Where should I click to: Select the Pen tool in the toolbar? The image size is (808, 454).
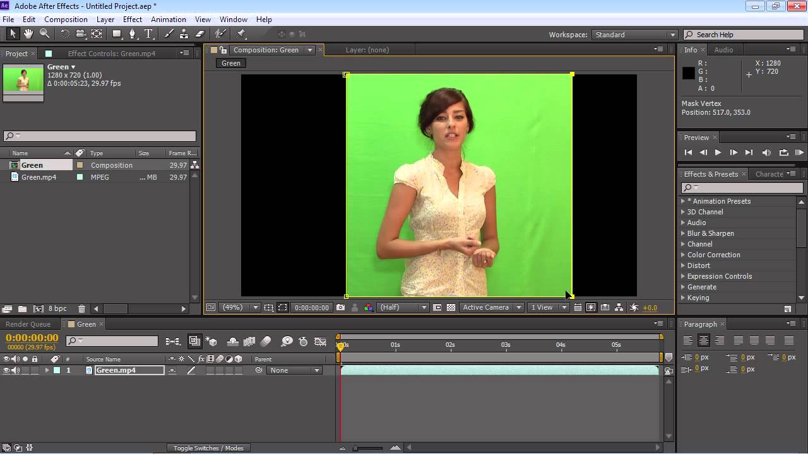[133, 34]
